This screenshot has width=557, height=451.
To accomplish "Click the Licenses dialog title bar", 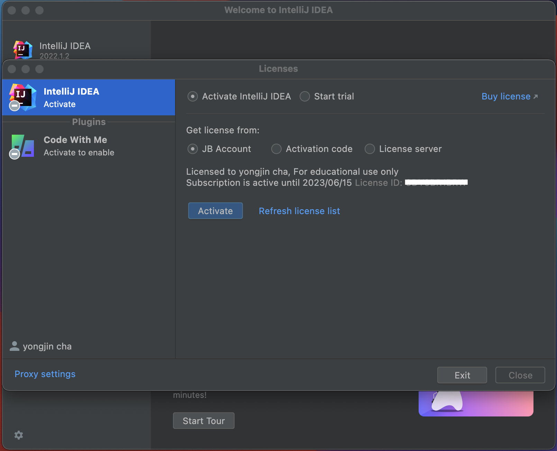I will pos(278,69).
